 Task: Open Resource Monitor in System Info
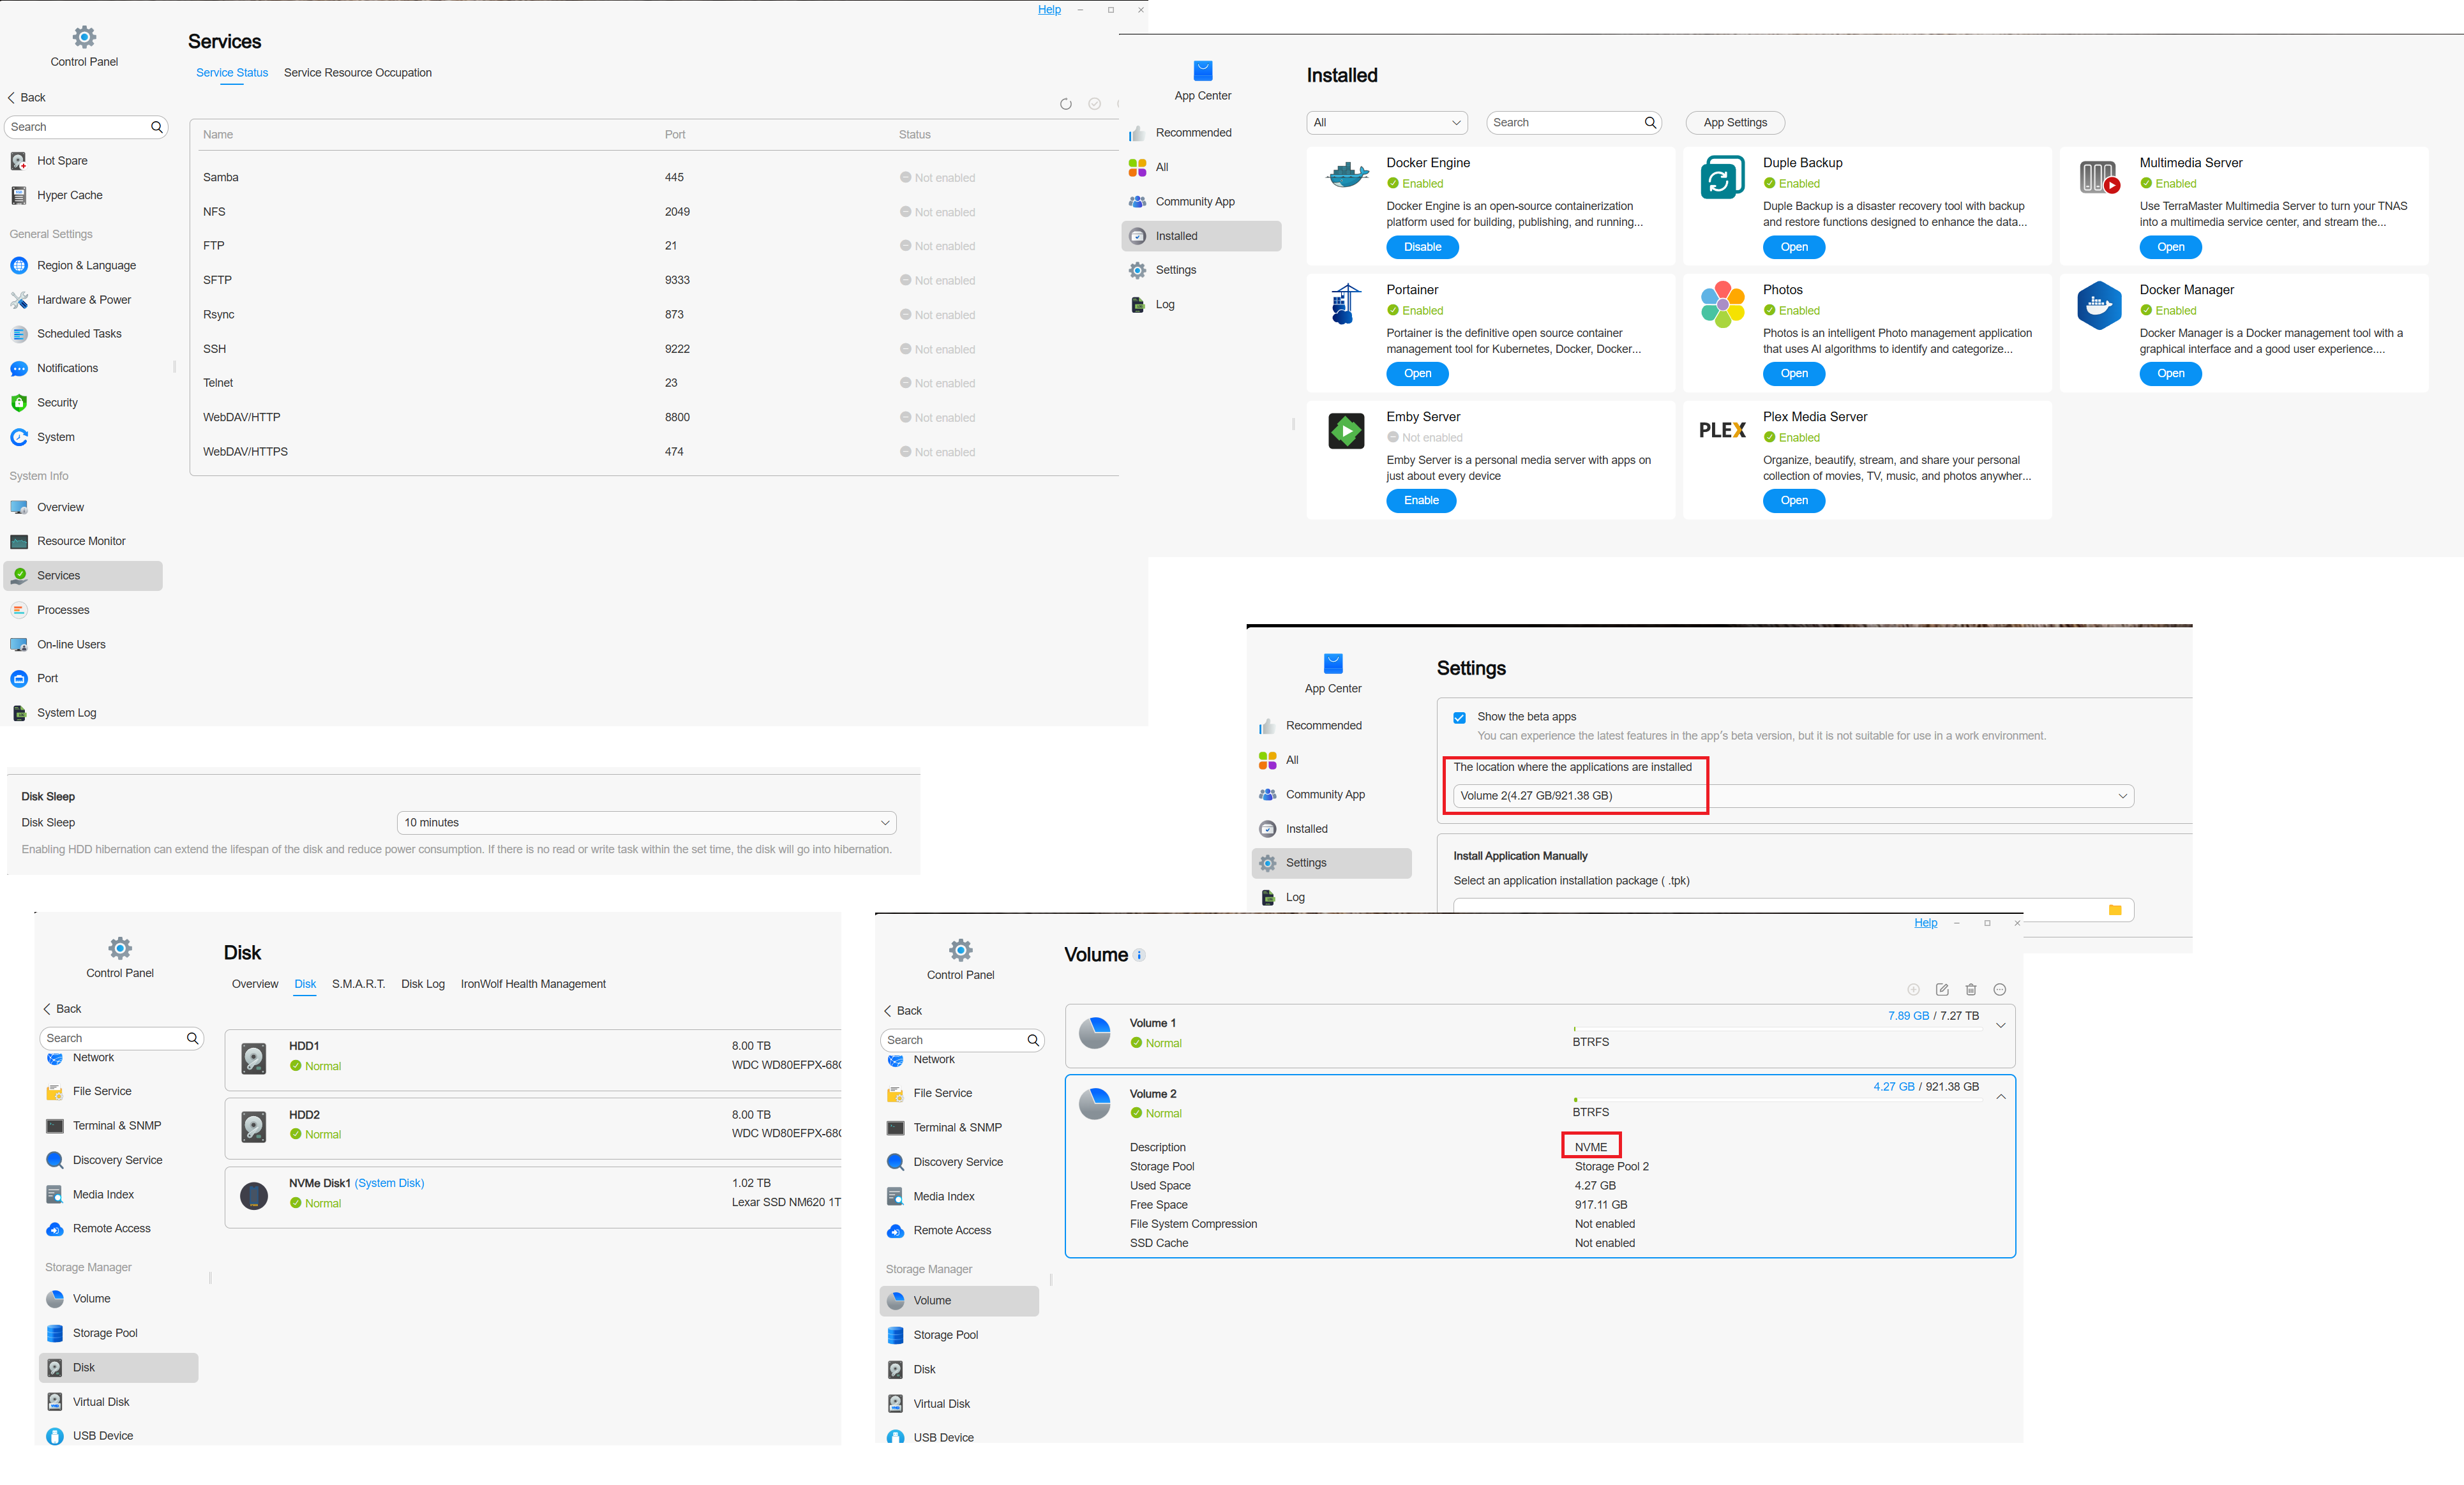(x=81, y=541)
